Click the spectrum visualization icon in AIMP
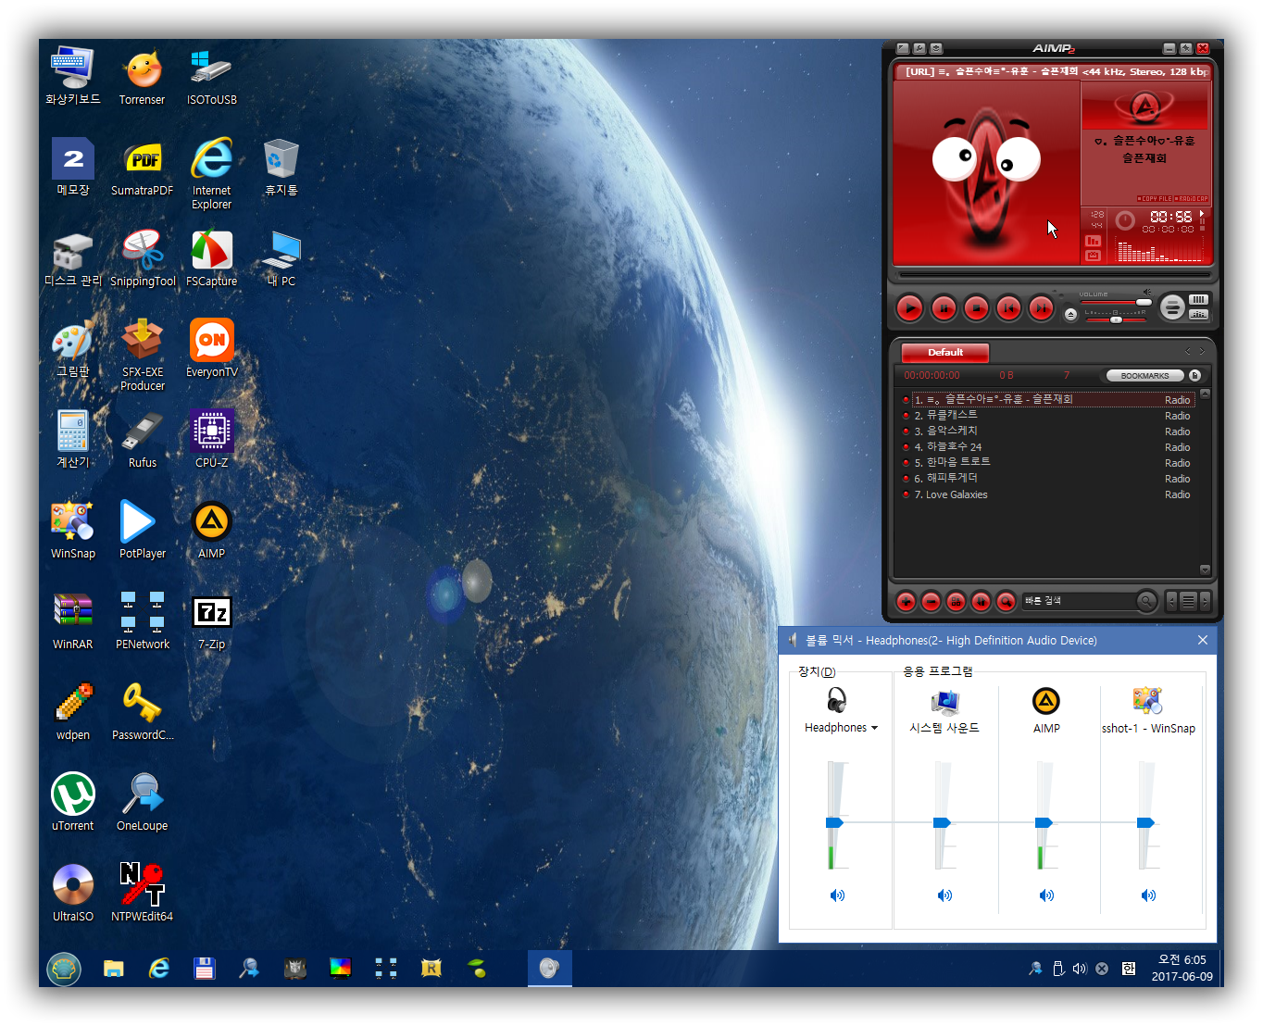 (x=1094, y=241)
